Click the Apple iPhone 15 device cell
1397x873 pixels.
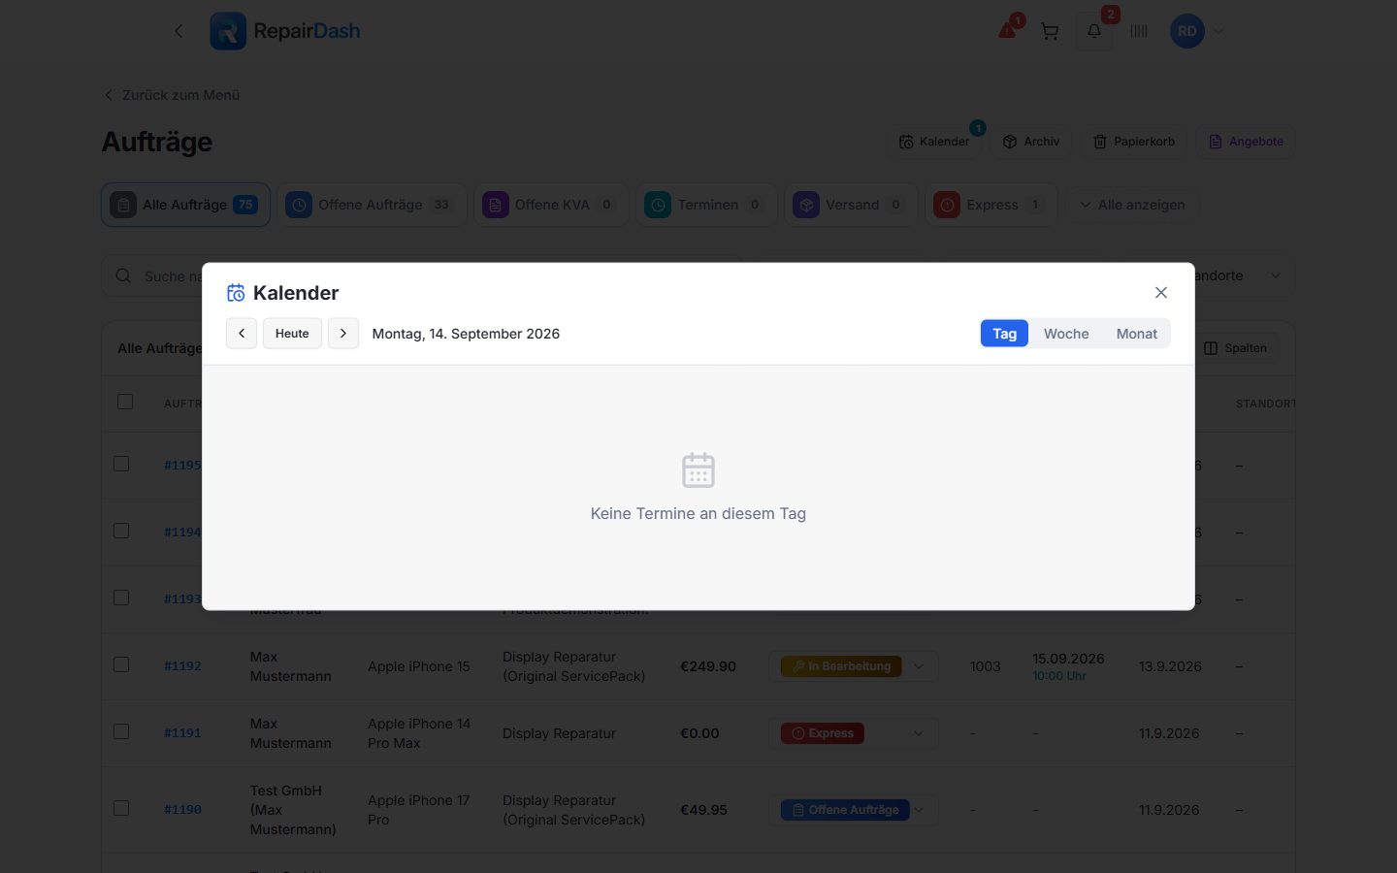click(419, 666)
